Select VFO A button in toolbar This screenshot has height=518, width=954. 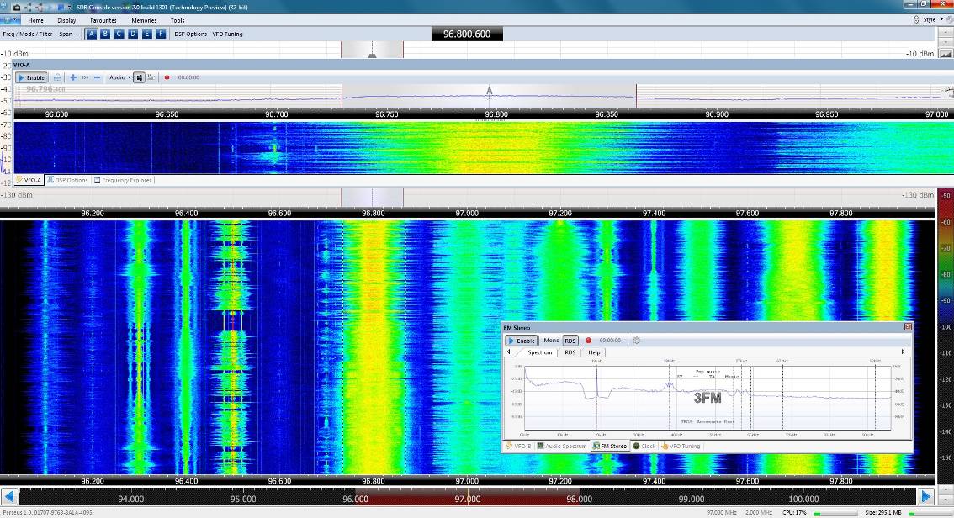click(x=91, y=34)
